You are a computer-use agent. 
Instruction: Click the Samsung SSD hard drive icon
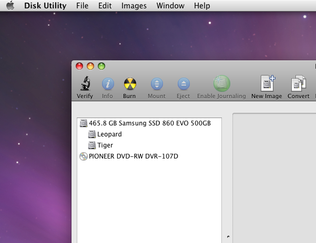(x=84, y=123)
